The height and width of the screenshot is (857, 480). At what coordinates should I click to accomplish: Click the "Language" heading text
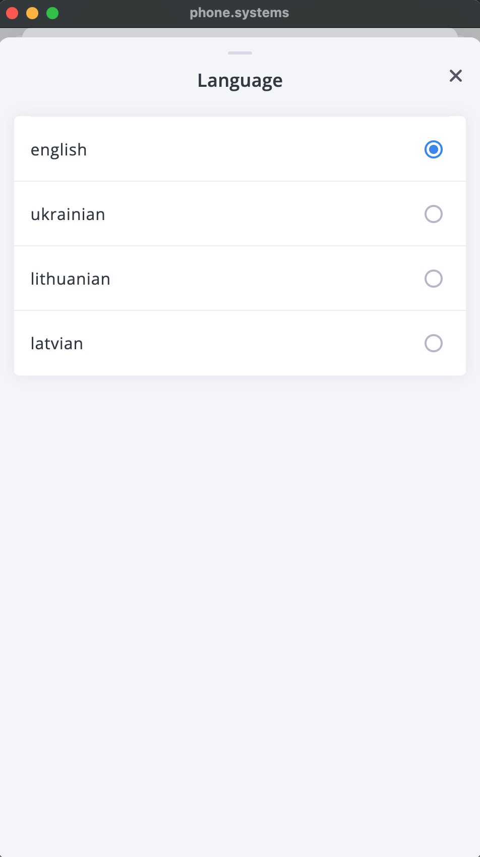coord(240,81)
